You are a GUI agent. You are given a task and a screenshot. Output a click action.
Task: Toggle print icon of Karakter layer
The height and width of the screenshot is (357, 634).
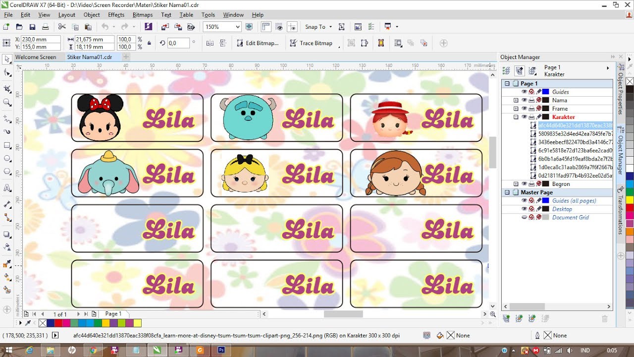click(x=531, y=117)
